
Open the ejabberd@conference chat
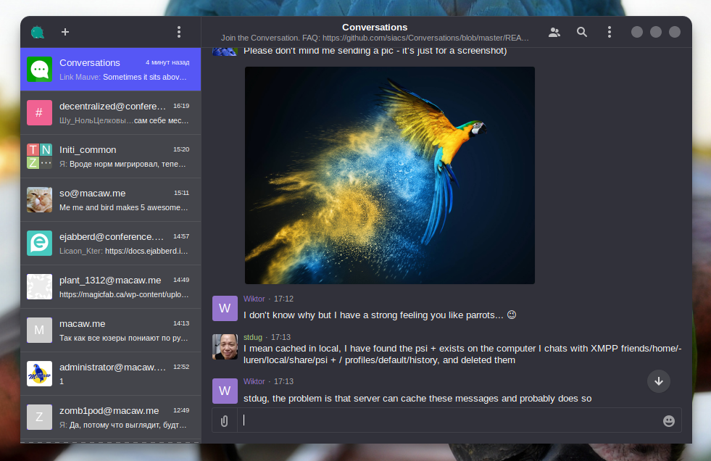(109, 243)
